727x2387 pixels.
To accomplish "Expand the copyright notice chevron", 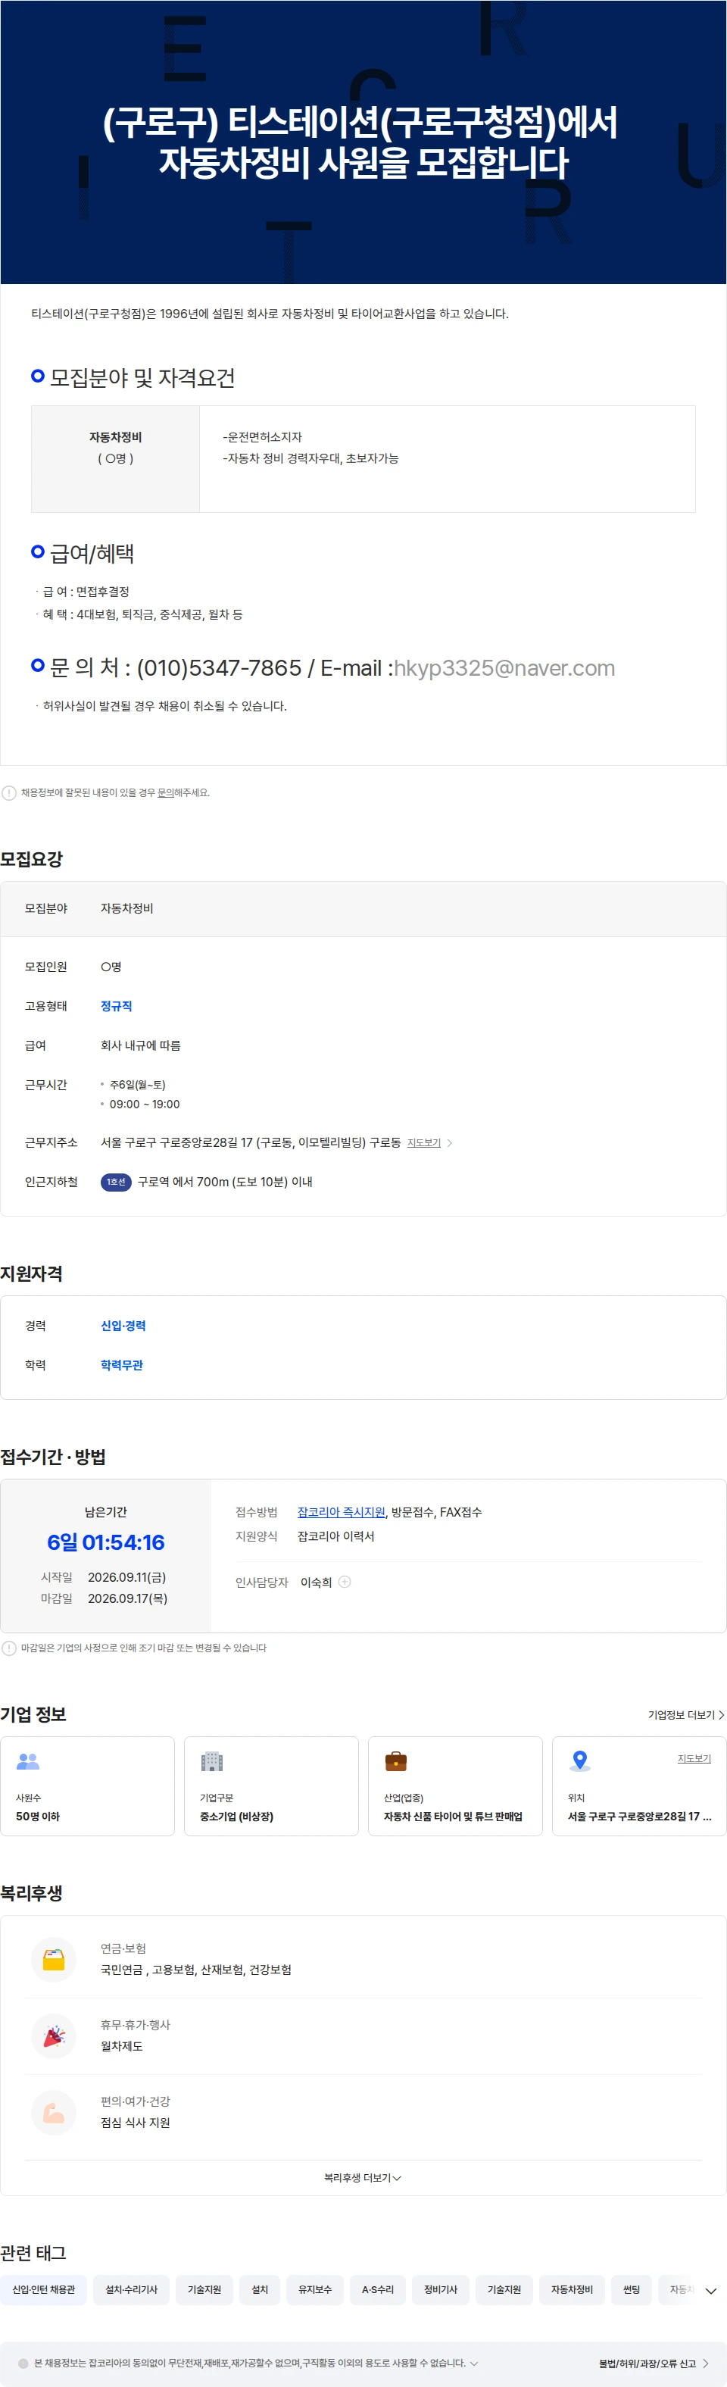I will tap(474, 2363).
